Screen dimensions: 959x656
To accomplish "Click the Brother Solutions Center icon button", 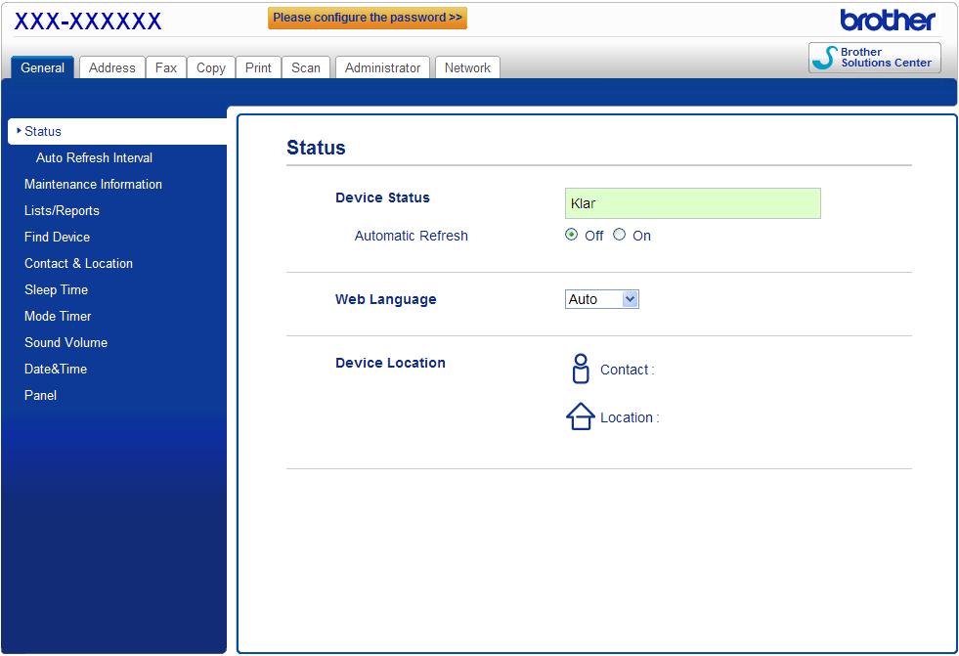I will click(x=874, y=58).
